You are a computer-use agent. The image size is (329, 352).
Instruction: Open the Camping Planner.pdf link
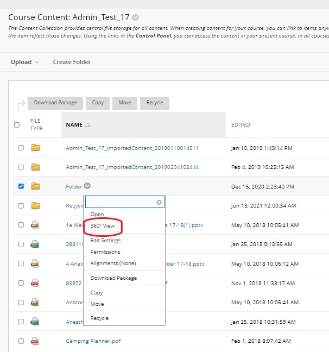click(x=93, y=341)
